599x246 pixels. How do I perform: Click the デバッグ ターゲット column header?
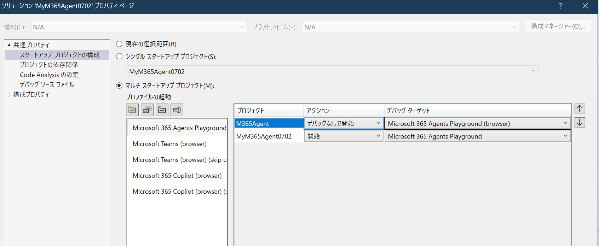(x=478, y=111)
